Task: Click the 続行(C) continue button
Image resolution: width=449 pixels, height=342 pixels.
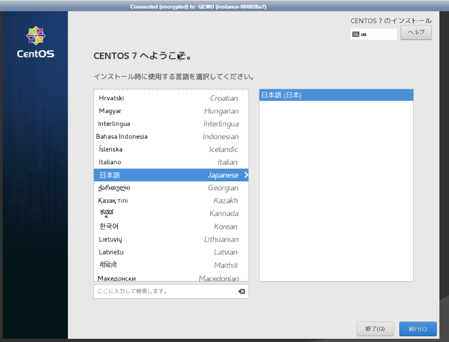Action: pyautogui.click(x=418, y=329)
